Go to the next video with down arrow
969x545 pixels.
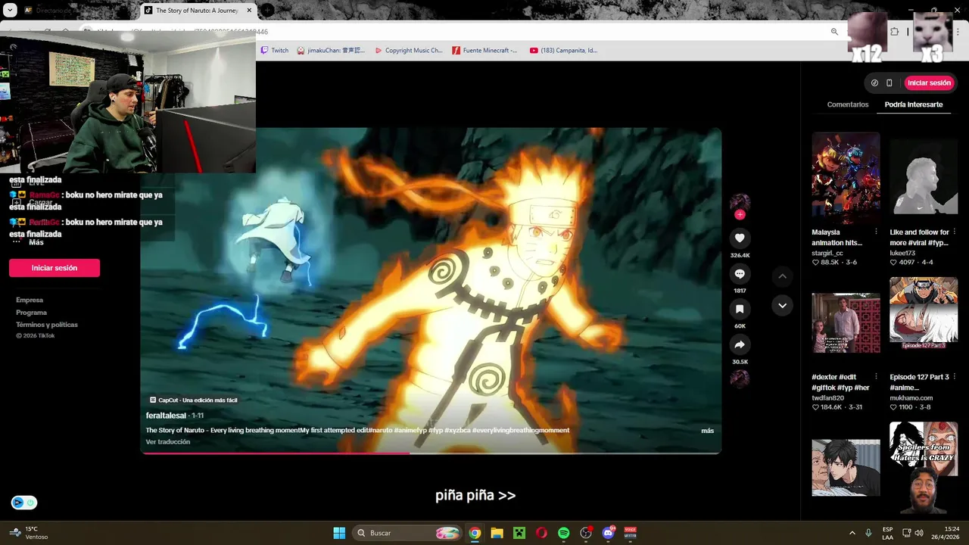782,305
